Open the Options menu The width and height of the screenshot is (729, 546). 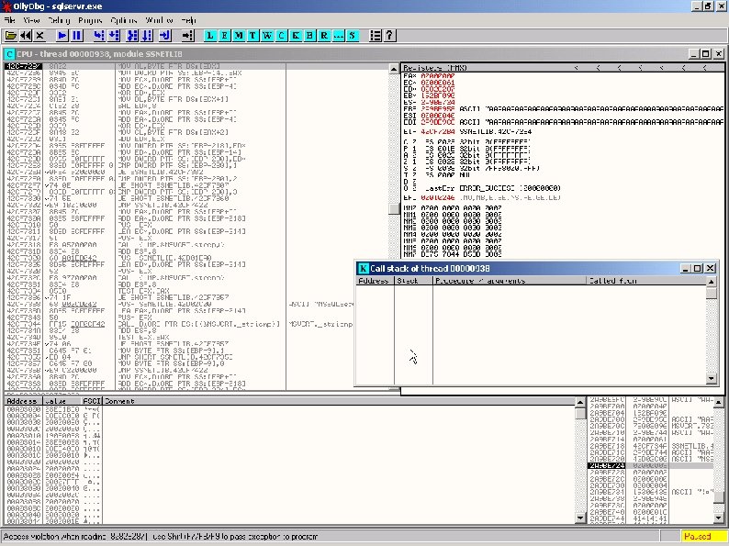tap(124, 19)
